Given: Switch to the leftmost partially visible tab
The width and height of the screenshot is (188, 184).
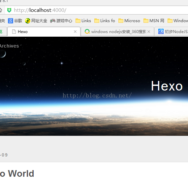Looking at the screenshot, I should pos(3,32).
